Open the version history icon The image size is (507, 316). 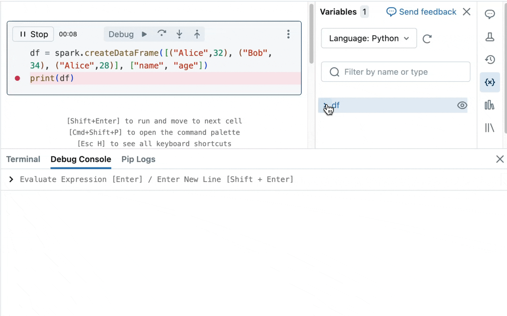tap(490, 60)
